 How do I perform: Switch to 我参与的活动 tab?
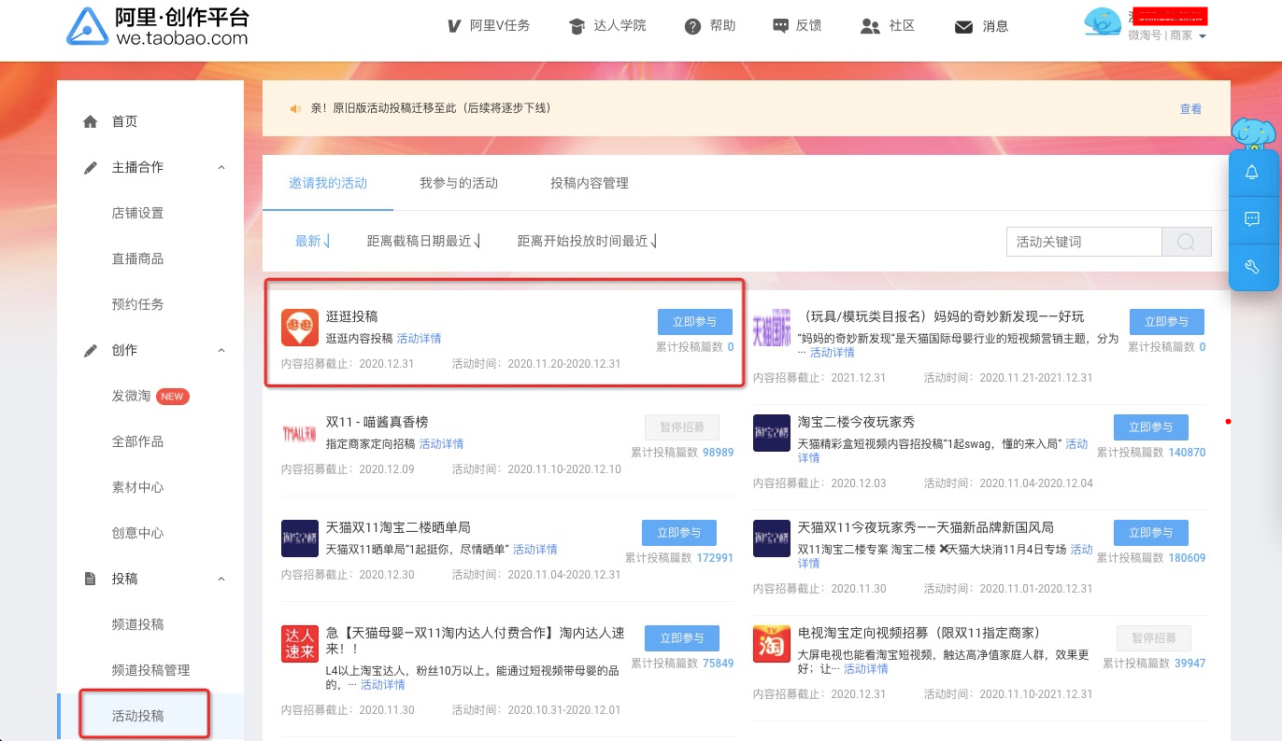tap(459, 183)
